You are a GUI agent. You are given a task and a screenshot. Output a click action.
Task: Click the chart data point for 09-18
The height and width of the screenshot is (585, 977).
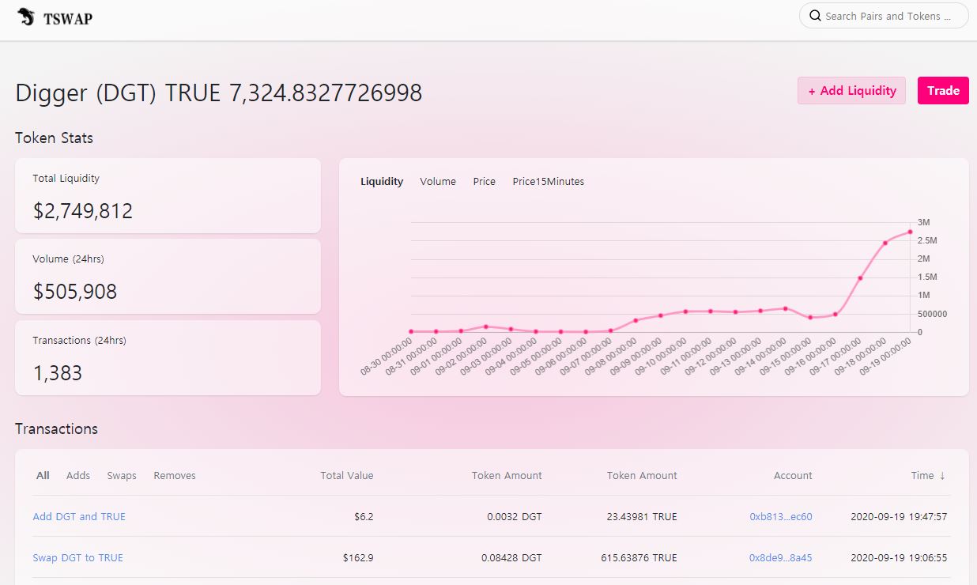coord(885,243)
